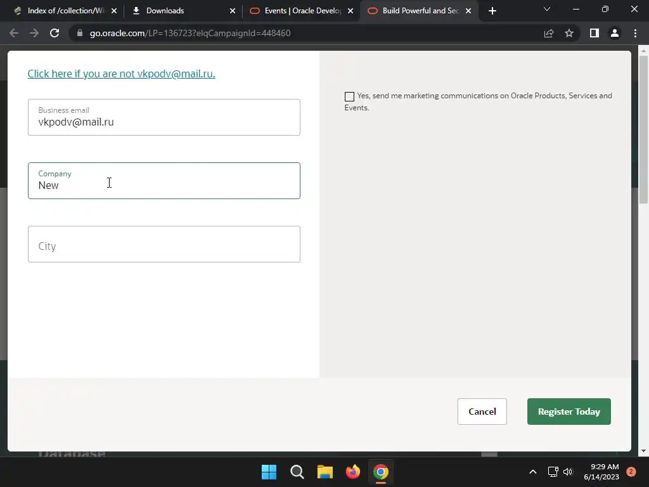Click the browser forward arrow

pyautogui.click(x=34, y=33)
